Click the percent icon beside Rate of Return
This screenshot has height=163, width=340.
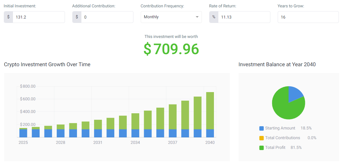pyautogui.click(x=214, y=17)
